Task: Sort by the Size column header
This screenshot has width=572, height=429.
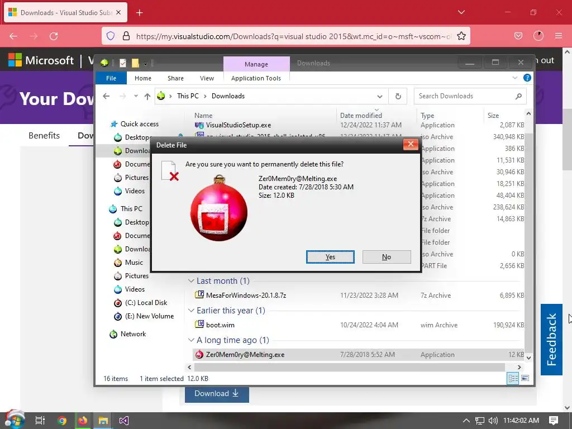Action: tap(493, 115)
